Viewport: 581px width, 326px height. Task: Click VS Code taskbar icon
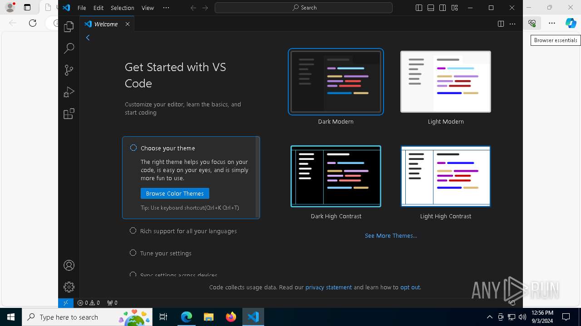click(253, 317)
